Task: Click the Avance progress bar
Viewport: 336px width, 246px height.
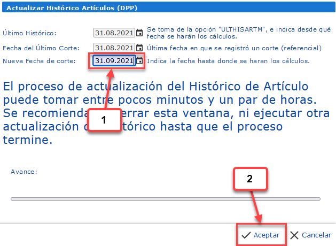Action: pos(166,199)
